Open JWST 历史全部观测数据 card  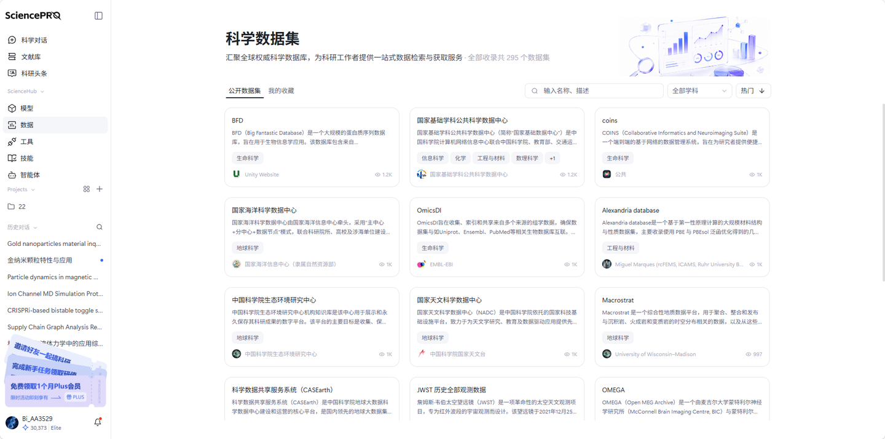coord(497,399)
